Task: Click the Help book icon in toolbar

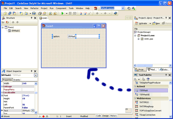Action: tap(116, 13)
